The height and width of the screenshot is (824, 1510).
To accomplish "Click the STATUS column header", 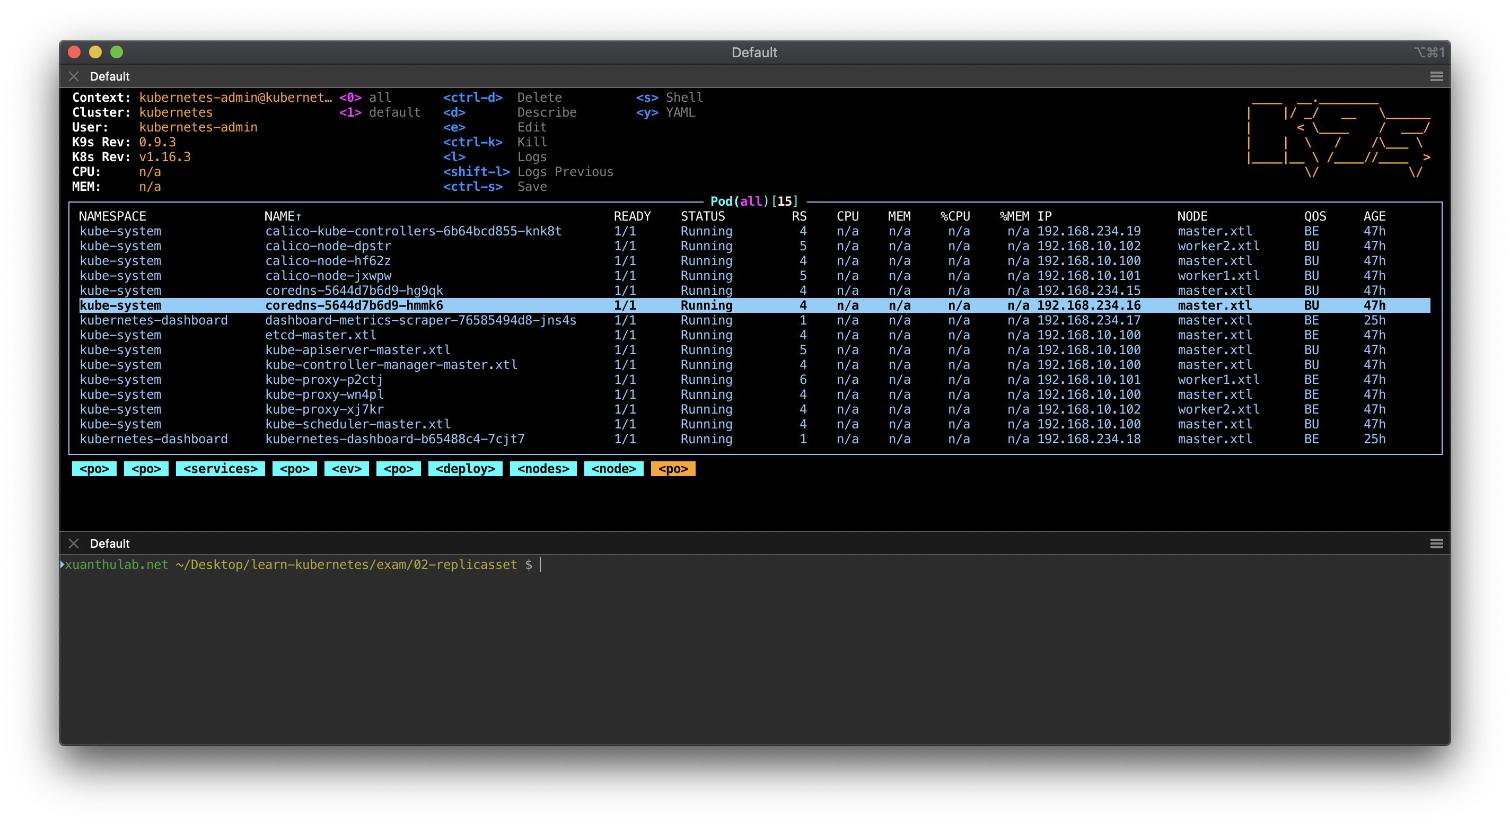I will pos(702,216).
